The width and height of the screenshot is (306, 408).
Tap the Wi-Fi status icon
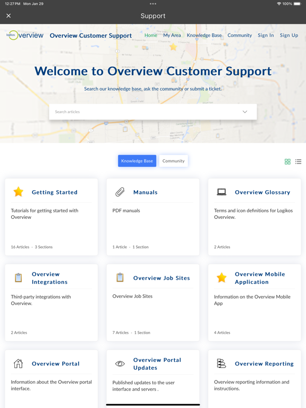tap(279, 4)
